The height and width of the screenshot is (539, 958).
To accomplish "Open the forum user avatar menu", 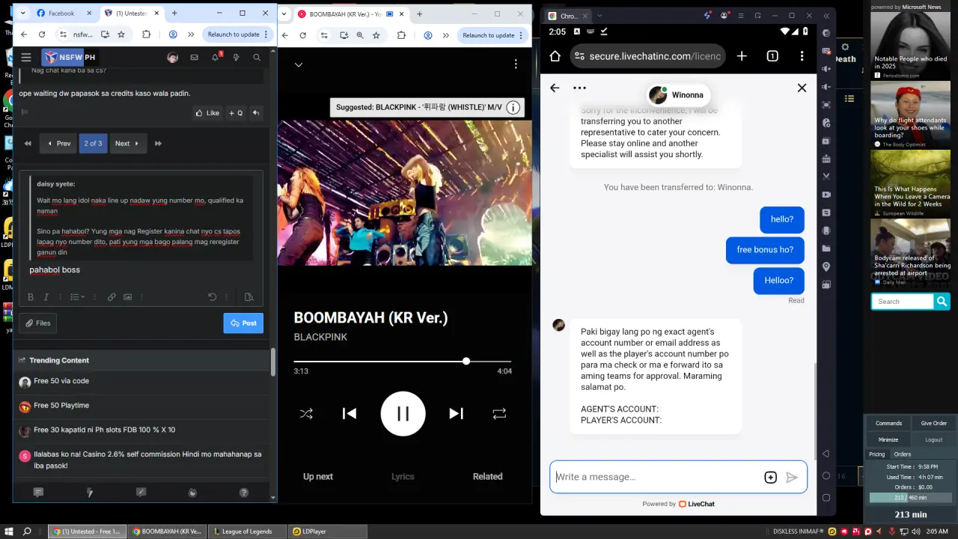I will (172, 58).
